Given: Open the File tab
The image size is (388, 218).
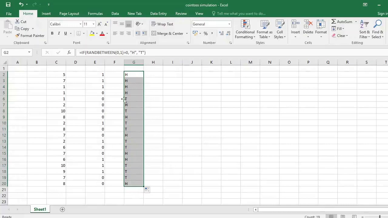Looking at the screenshot, I should click(9, 14).
